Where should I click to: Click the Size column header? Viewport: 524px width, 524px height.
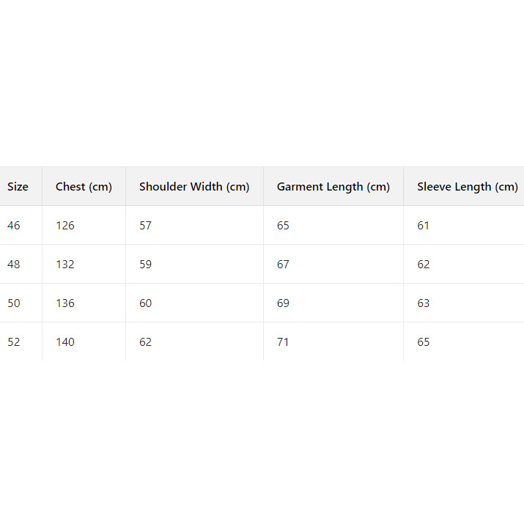[x=18, y=187]
